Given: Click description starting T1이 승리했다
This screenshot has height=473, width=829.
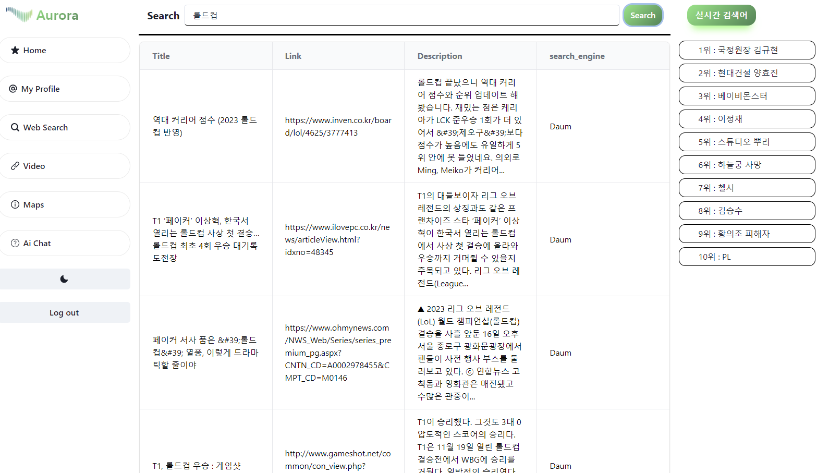Looking at the screenshot, I should pyautogui.click(x=469, y=446).
